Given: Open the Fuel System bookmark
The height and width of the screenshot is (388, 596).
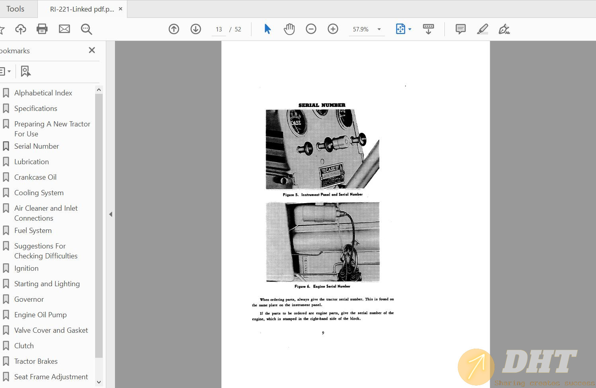Looking at the screenshot, I should 33,231.
